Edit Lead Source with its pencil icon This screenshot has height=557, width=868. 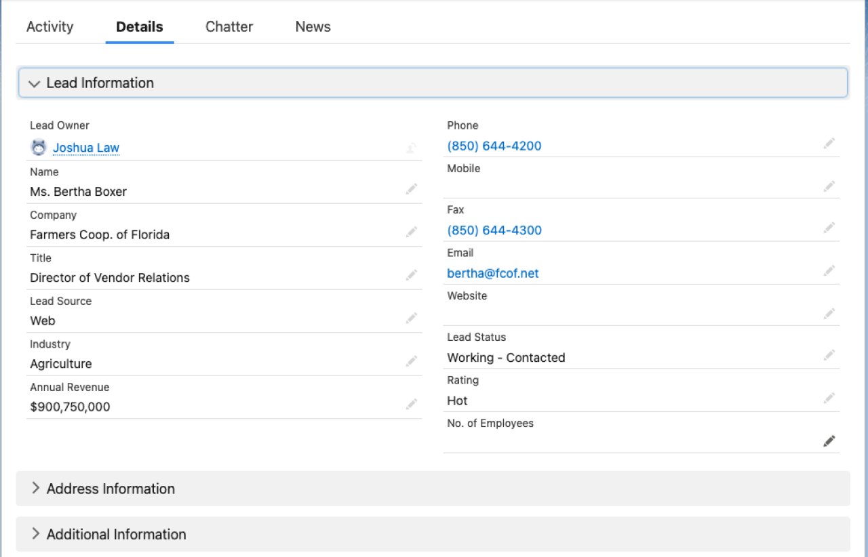[412, 318]
